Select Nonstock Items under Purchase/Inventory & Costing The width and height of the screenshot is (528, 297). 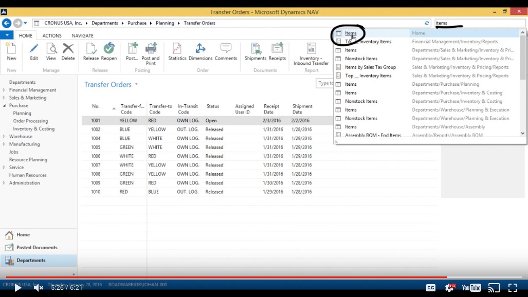(427, 101)
